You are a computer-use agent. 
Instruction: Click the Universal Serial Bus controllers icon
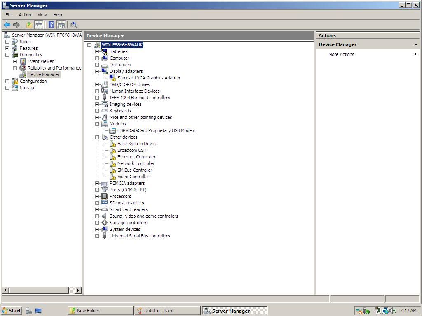coord(105,236)
